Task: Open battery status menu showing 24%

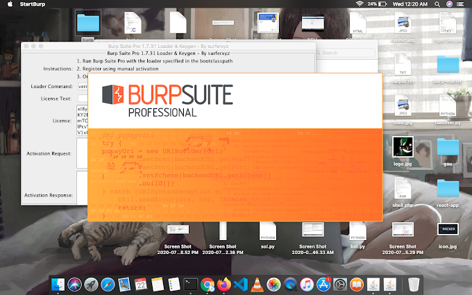Action: tap(377, 4)
